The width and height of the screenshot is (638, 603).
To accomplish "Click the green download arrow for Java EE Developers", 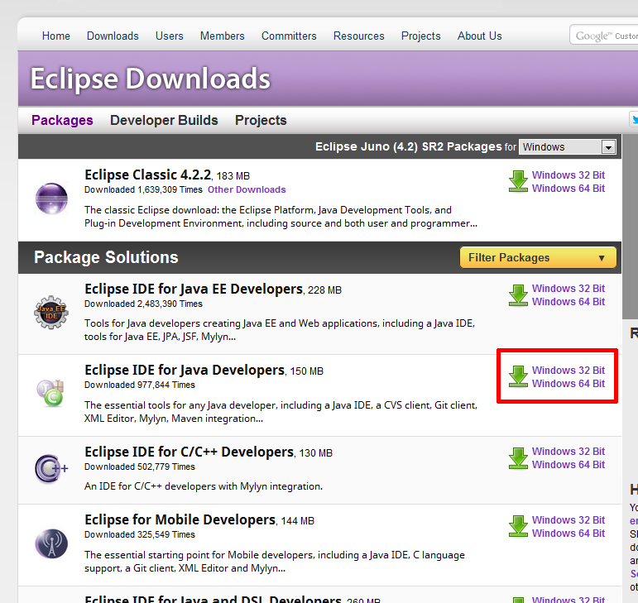I will 518,295.
